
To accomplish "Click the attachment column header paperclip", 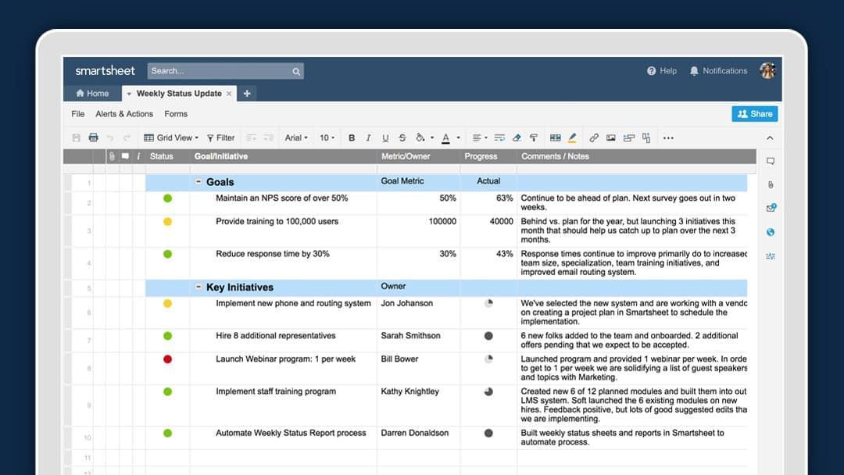I will [112, 156].
